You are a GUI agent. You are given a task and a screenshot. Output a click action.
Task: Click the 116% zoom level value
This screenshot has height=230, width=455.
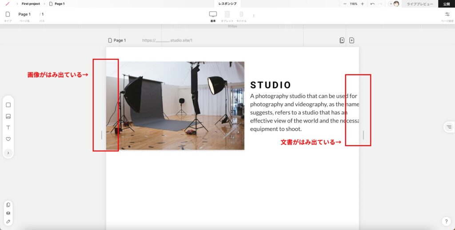(x=353, y=4)
